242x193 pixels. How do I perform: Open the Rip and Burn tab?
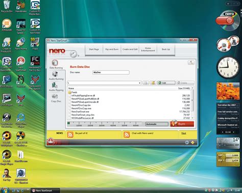pyautogui.click(x=112, y=49)
